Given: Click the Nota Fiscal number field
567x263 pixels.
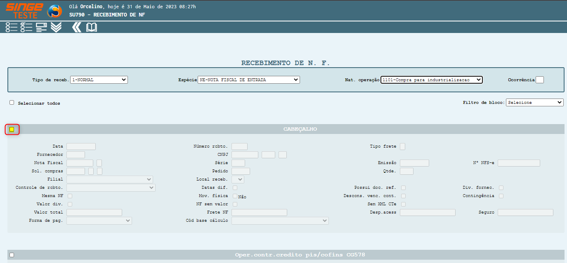Looking at the screenshot, I should (x=80, y=163).
